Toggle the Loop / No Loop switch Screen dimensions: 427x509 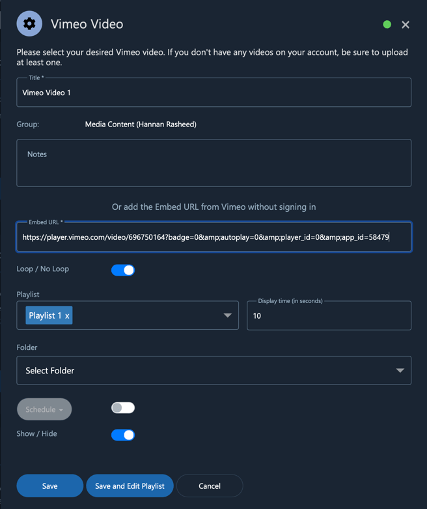pos(123,270)
